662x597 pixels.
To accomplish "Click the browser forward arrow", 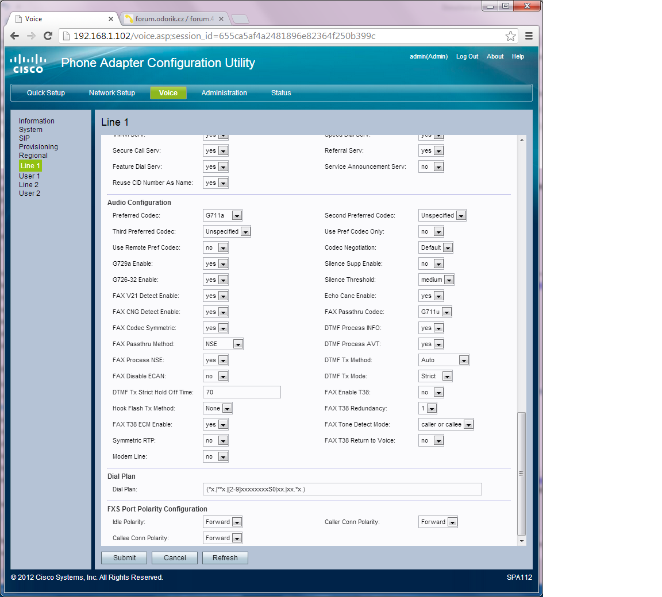I will (32, 36).
